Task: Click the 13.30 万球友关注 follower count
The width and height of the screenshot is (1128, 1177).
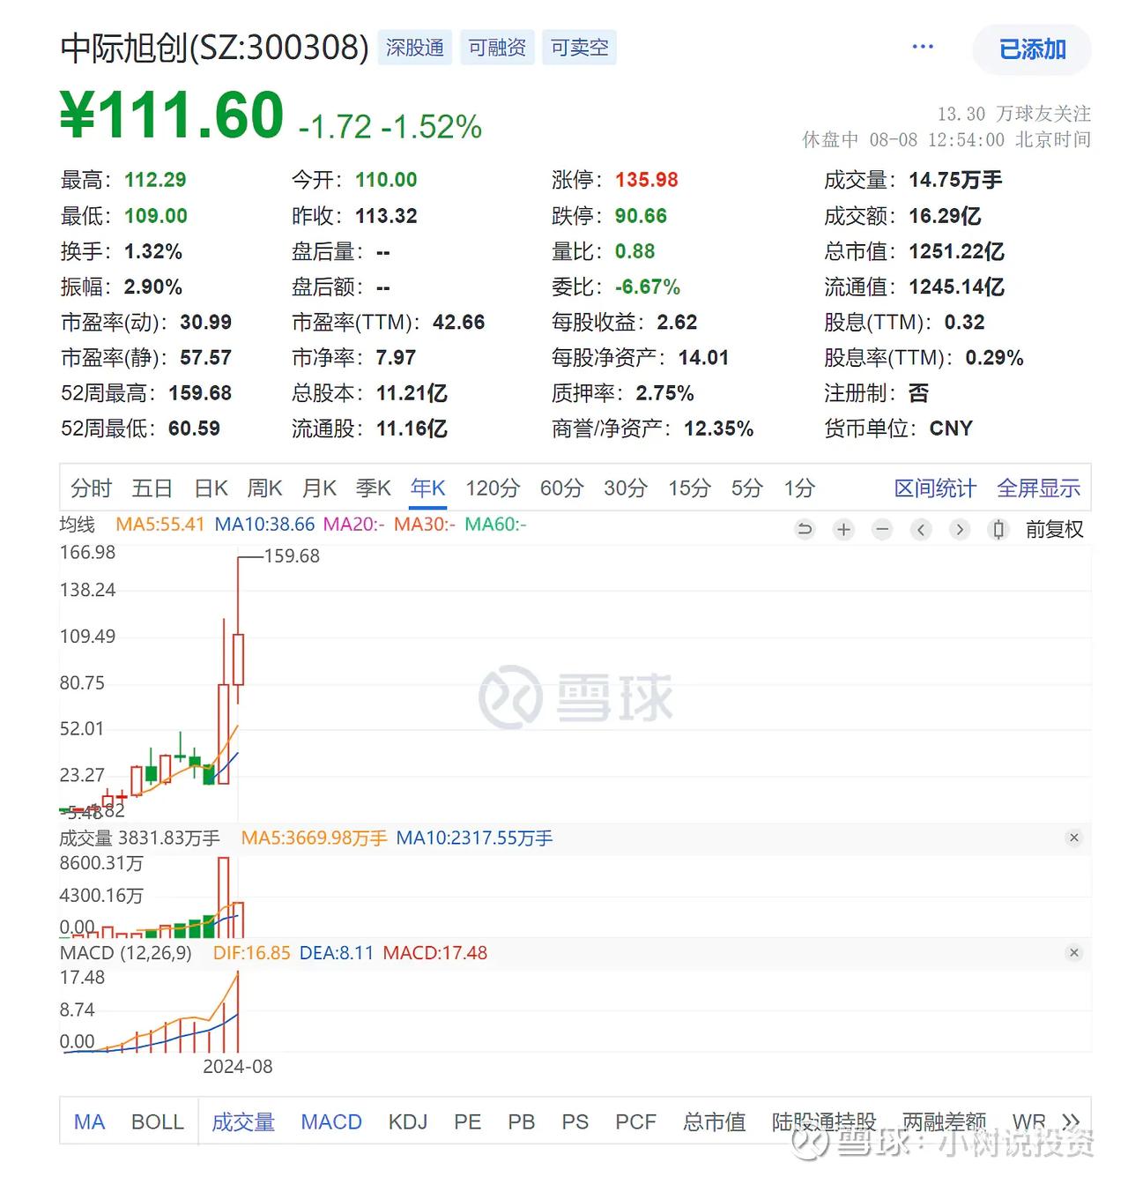Action: tap(1013, 114)
